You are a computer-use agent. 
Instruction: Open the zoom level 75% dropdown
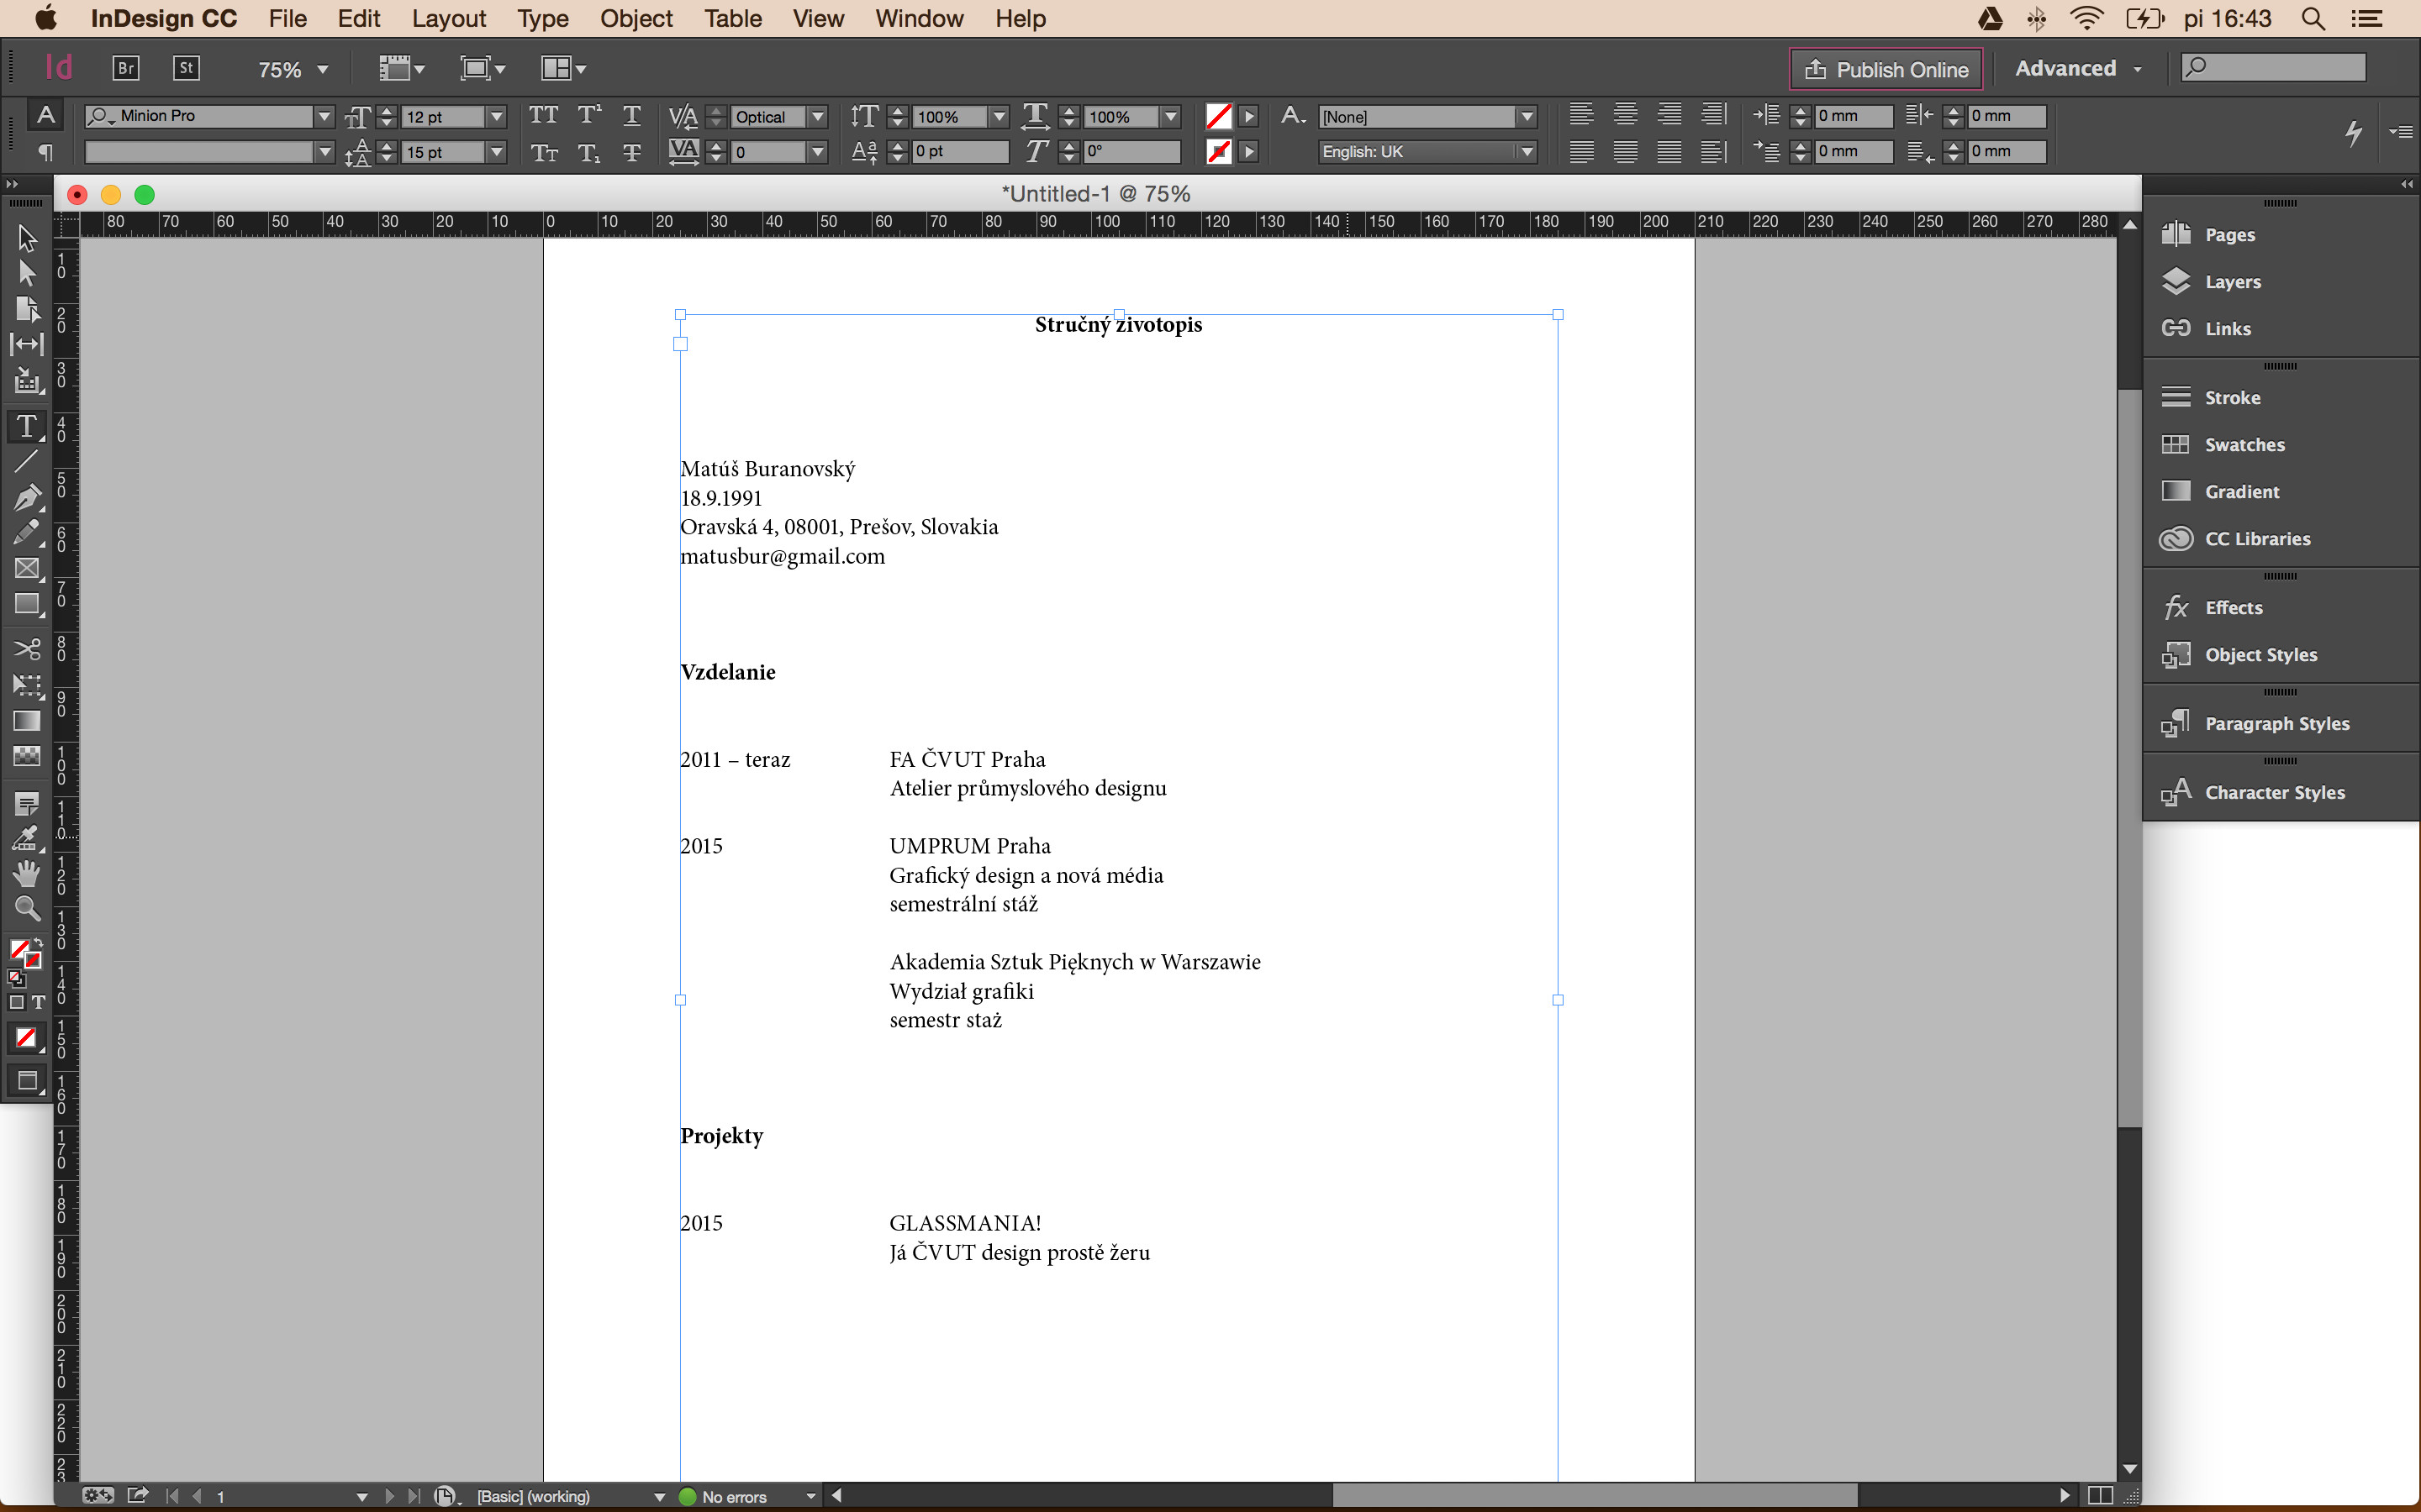click(322, 69)
